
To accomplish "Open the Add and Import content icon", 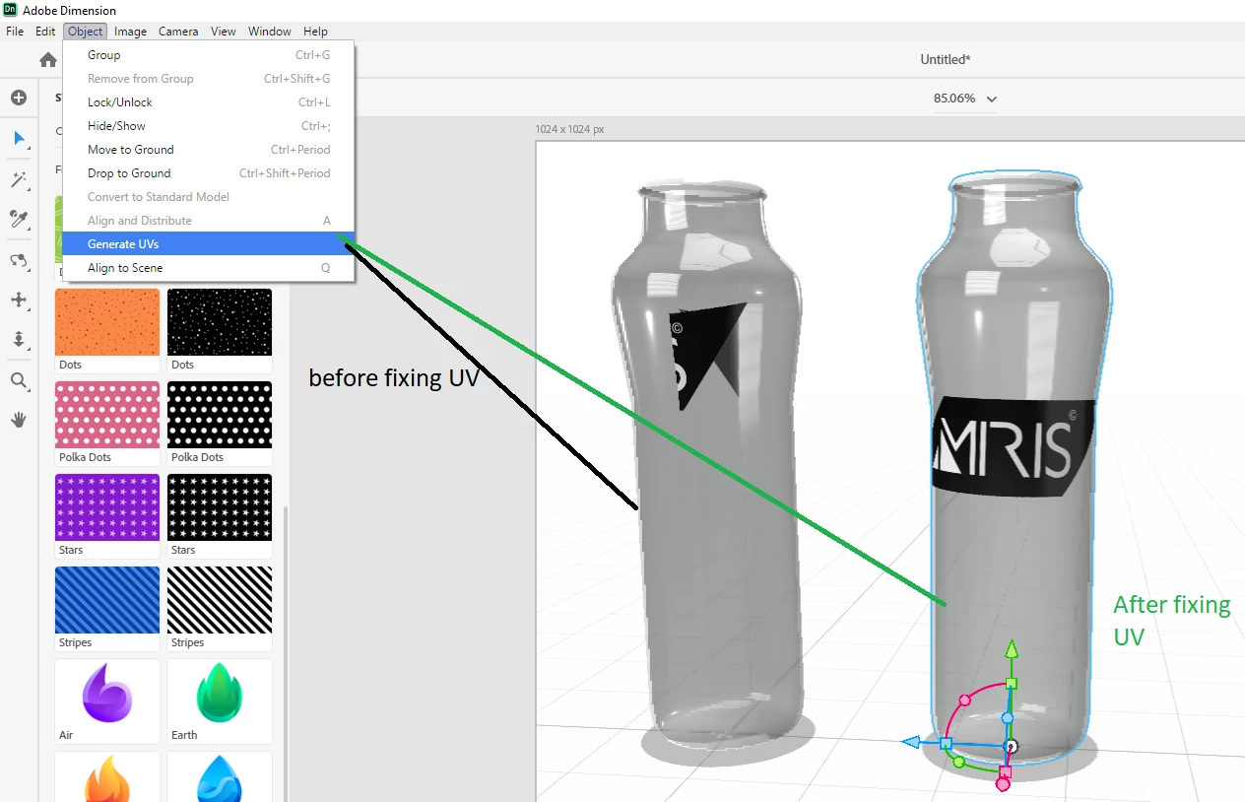I will [18, 98].
